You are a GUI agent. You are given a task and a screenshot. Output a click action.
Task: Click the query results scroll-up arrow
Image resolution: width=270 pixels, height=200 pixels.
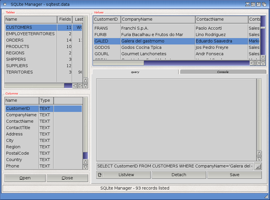pyautogui.click(x=259, y=153)
